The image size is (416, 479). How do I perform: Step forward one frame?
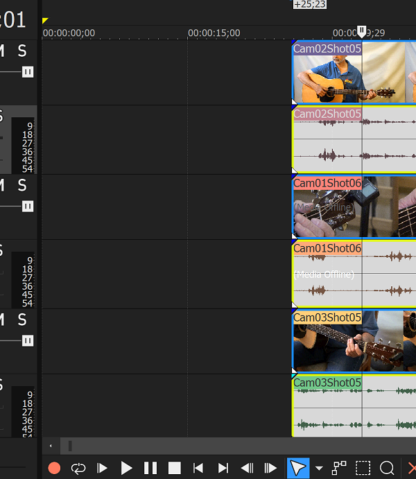coord(270,468)
